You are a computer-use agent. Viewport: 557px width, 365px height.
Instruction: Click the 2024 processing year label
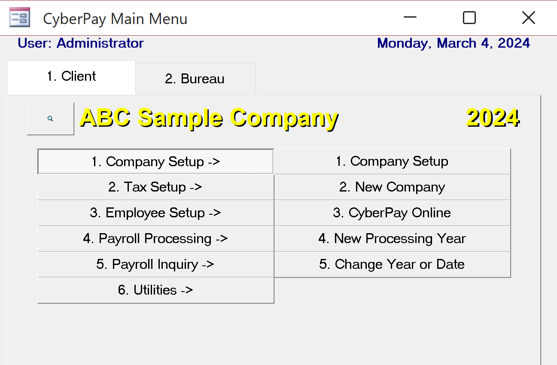tap(493, 118)
